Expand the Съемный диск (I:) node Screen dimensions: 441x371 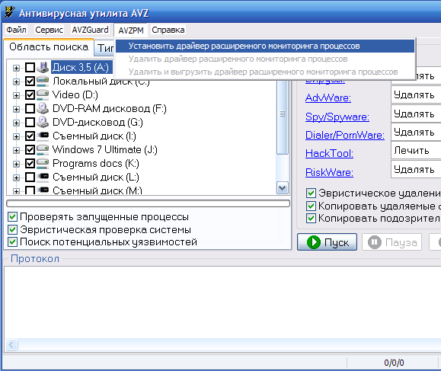(x=16, y=136)
